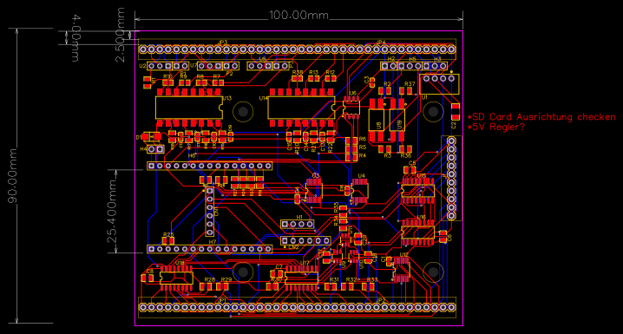Select the U16 SOIC chip footprint

[417, 232]
